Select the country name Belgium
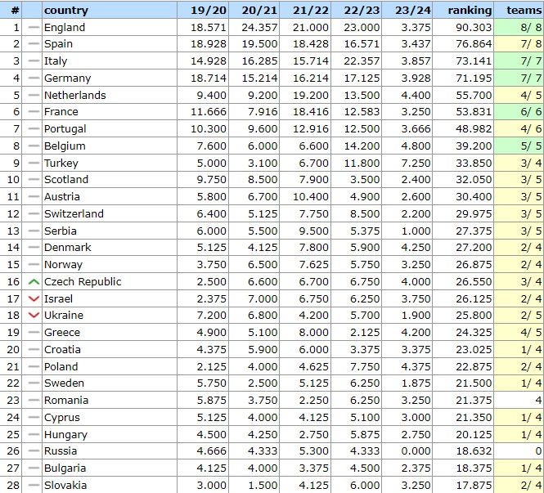 coord(65,146)
